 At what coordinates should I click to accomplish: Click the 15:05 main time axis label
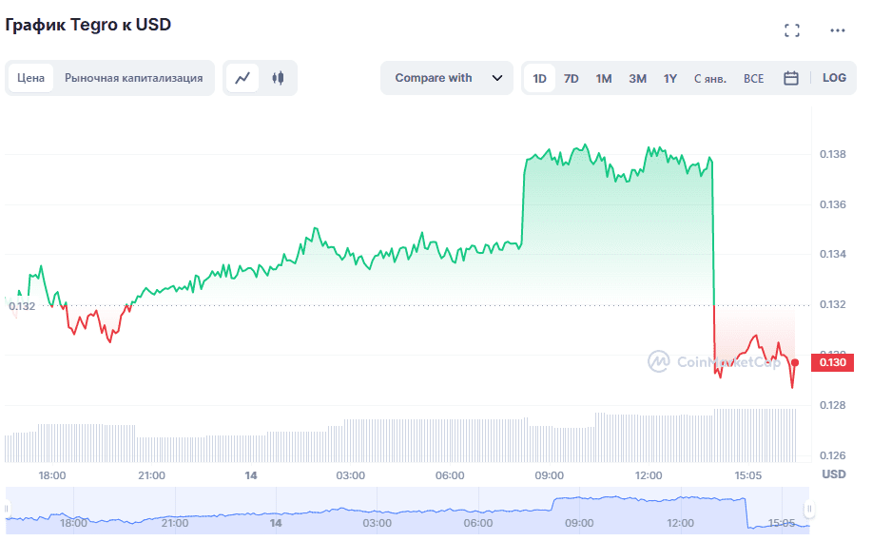click(x=748, y=475)
